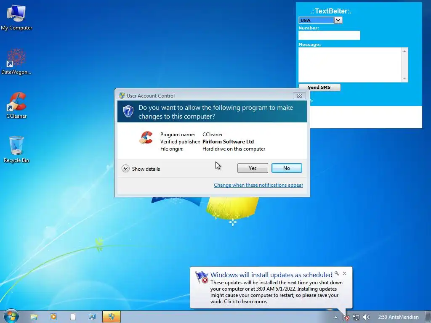This screenshot has height=323, width=431.
Task: Click the Number input field in TextBelter
Action: pyautogui.click(x=329, y=35)
